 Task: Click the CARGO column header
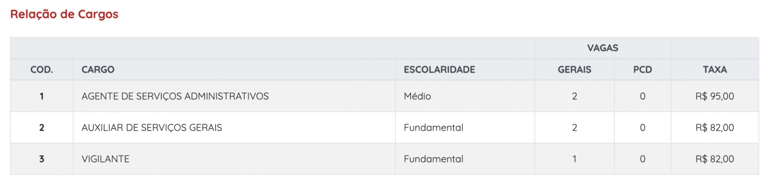[x=234, y=70]
